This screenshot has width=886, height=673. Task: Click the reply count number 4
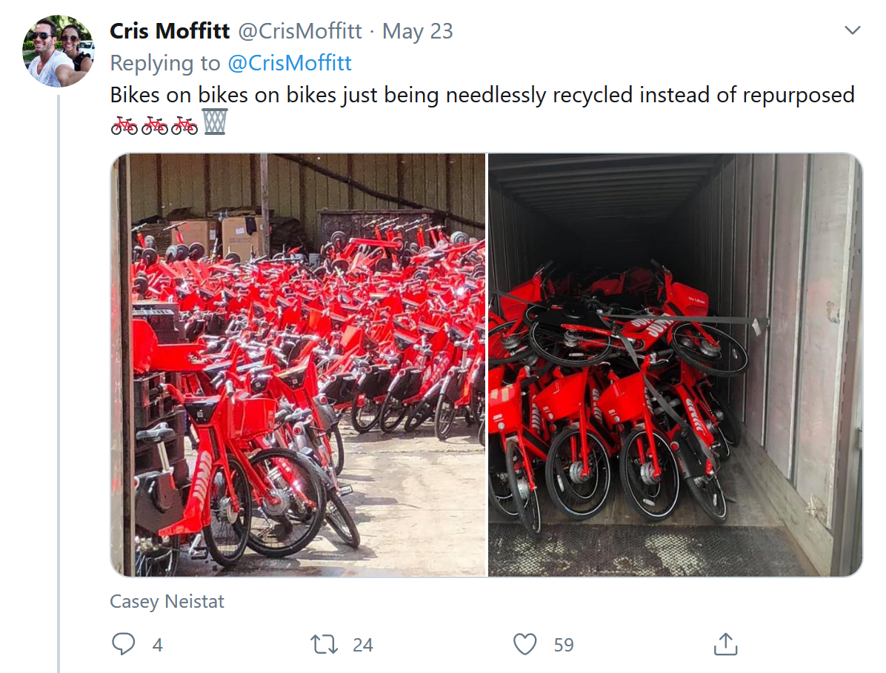[157, 645]
